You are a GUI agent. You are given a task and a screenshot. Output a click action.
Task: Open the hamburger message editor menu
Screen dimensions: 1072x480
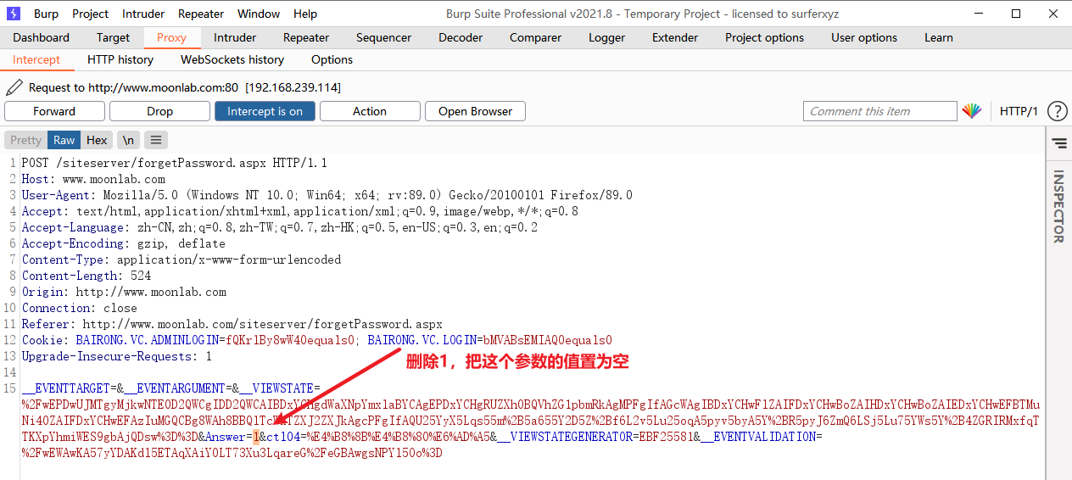tap(155, 140)
